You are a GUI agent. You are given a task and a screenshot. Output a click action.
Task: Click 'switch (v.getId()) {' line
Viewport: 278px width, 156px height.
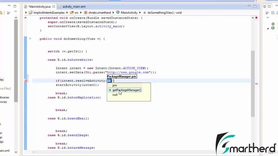[x=67, y=52]
